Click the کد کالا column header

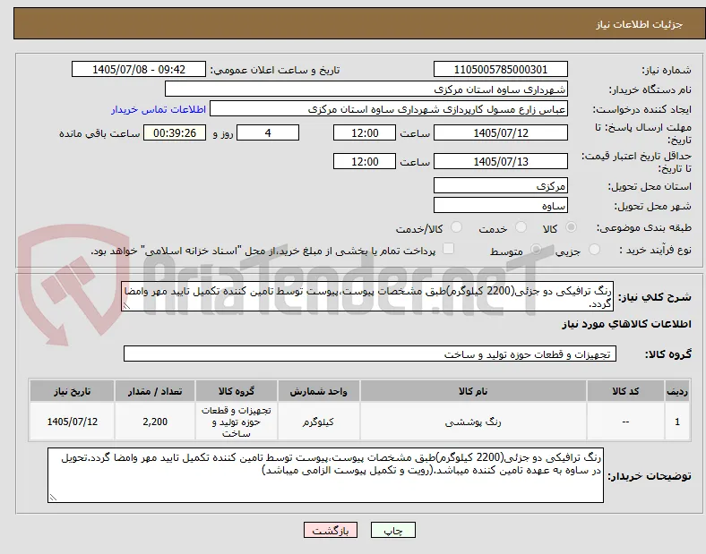click(625, 391)
